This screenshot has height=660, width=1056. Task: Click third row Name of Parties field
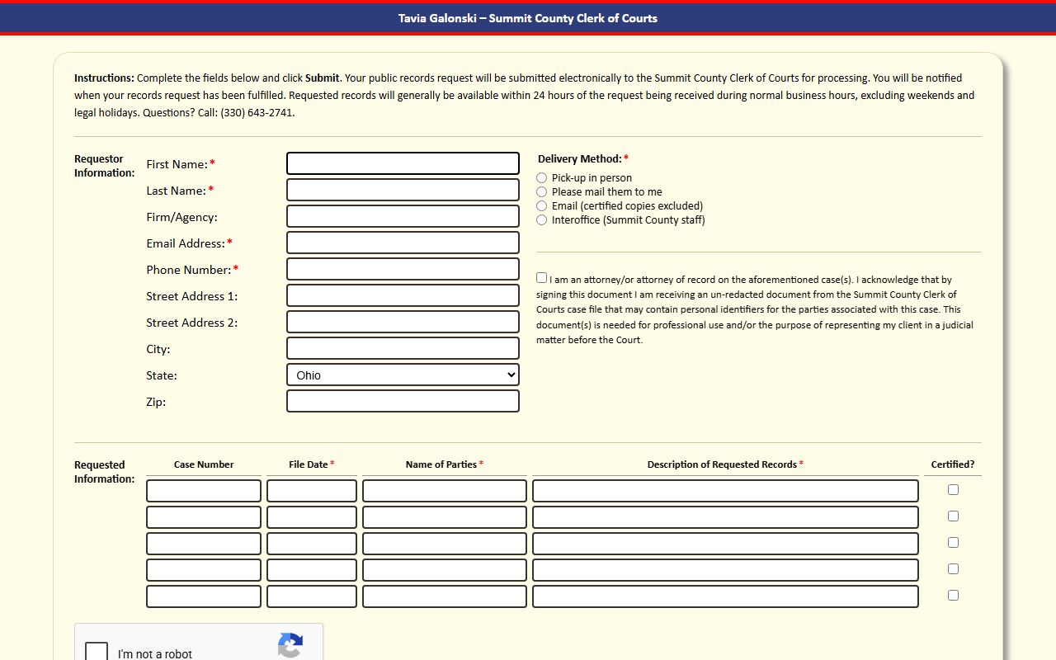pos(445,544)
